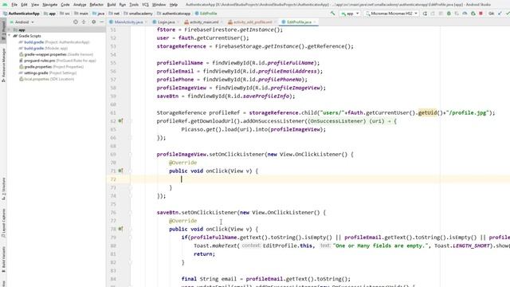Collapse the Gradle Scripts tree node
510x287 pixels.
click(x=10, y=36)
